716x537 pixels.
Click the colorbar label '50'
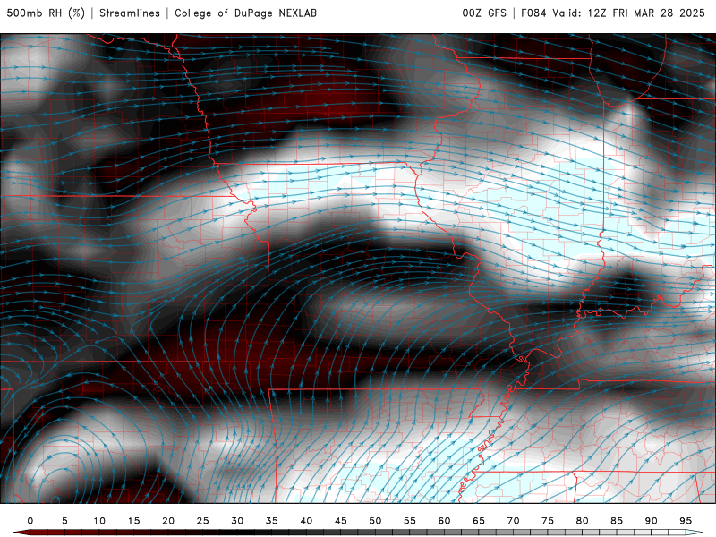pyautogui.click(x=375, y=521)
